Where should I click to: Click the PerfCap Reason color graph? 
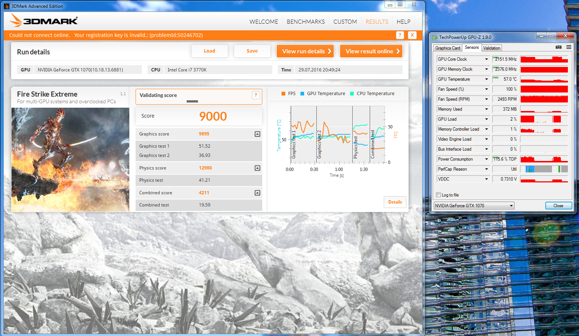544,169
